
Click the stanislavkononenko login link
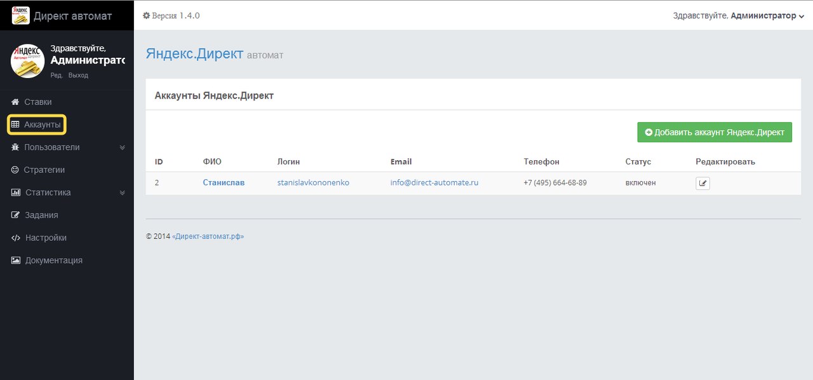[x=313, y=182]
